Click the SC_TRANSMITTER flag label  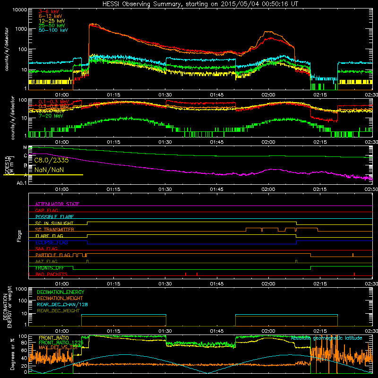click(54, 230)
